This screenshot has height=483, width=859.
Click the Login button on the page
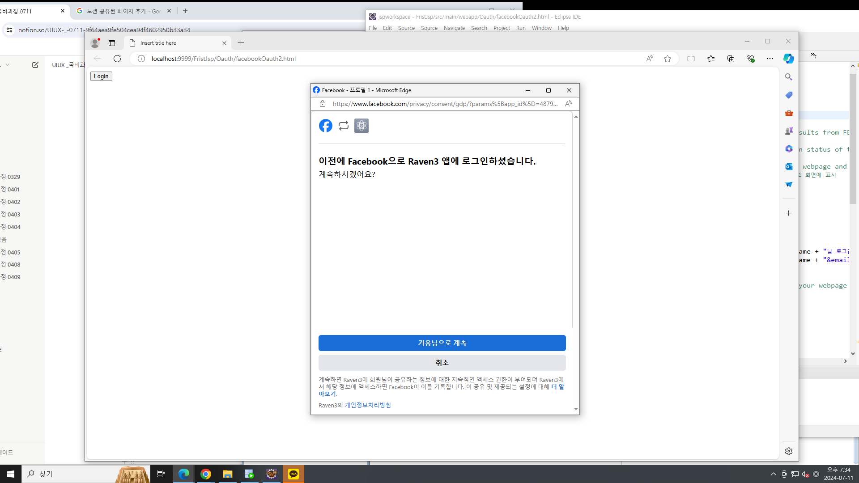tap(101, 76)
